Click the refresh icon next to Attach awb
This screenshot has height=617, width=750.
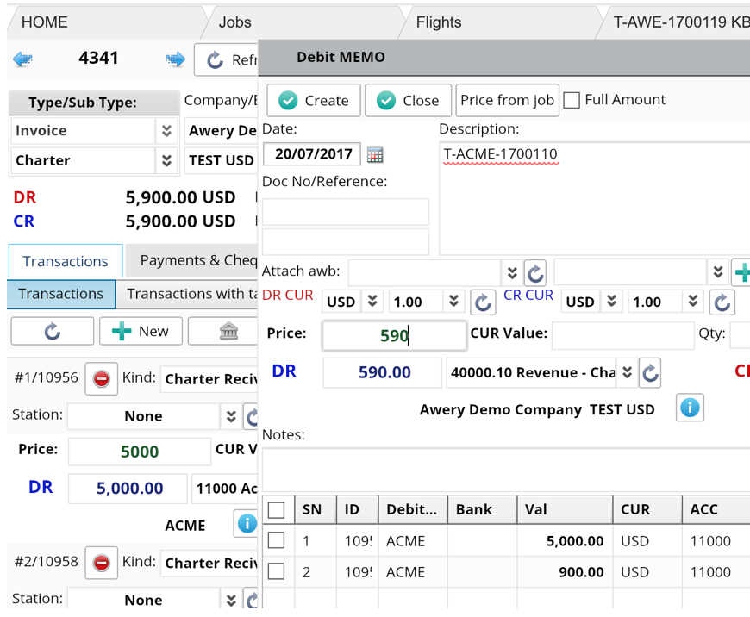[535, 273]
